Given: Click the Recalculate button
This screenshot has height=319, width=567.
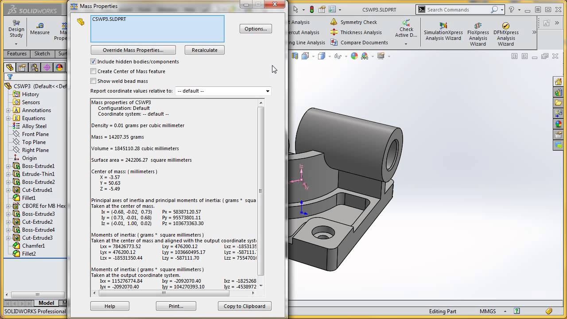Looking at the screenshot, I should click(x=205, y=50).
